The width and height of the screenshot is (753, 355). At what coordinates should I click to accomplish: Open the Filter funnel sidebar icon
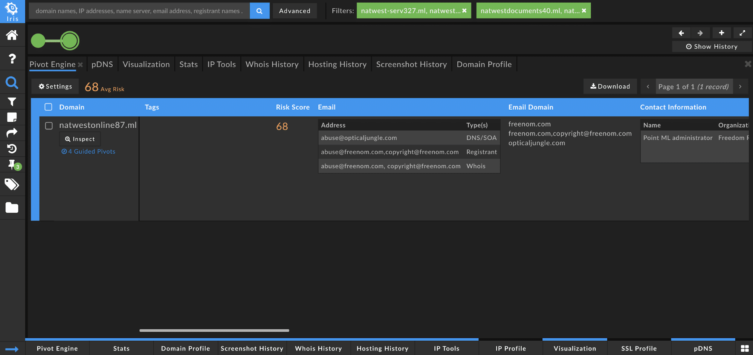click(x=12, y=102)
